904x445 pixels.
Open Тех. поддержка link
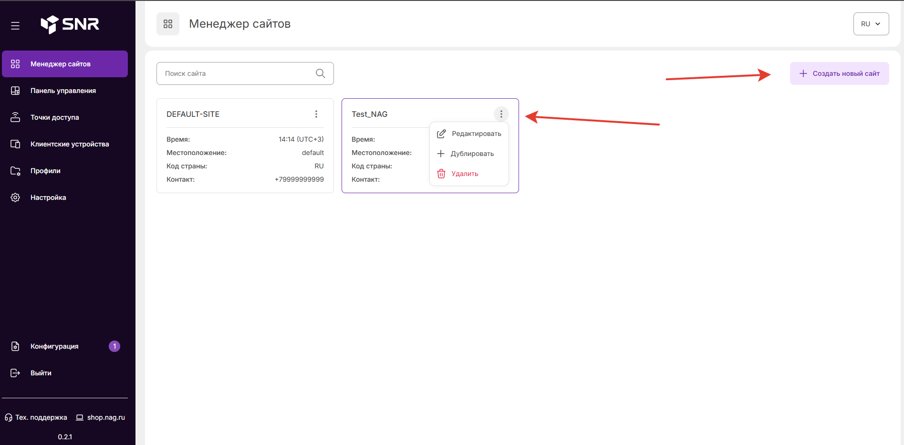click(36, 417)
